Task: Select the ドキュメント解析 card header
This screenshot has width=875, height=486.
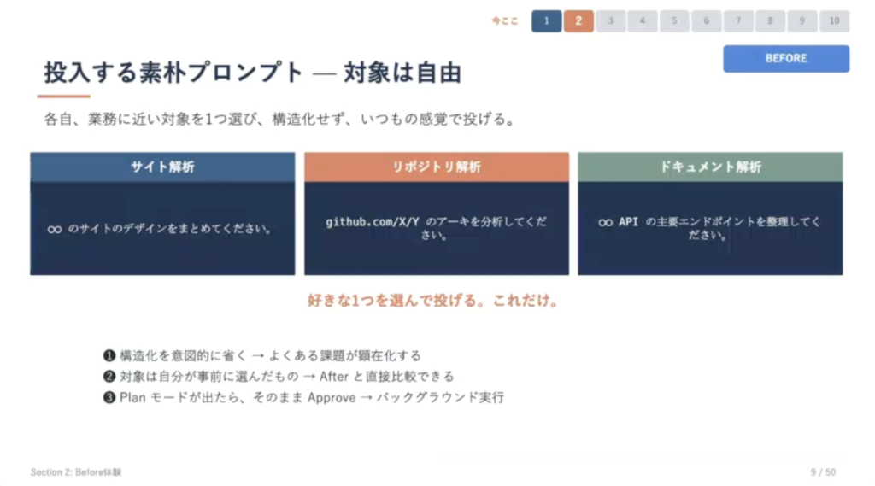Action: [x=710, y=167]
